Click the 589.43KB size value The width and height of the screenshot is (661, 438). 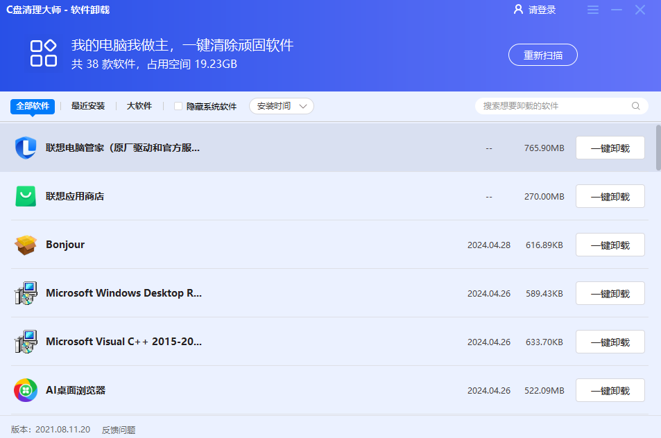[544, 293]
